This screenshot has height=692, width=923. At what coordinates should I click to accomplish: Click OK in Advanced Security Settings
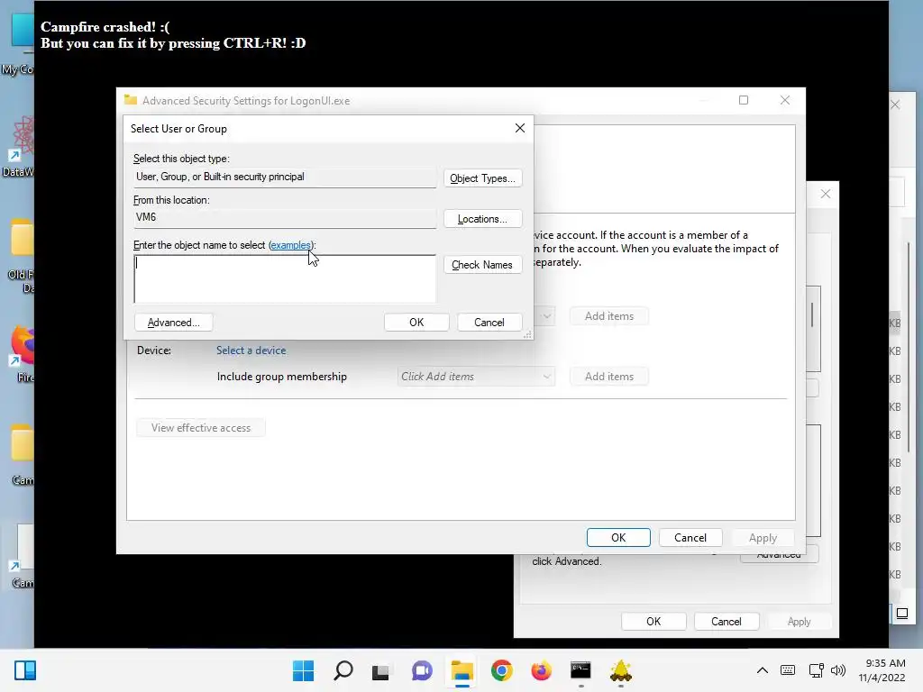[618, 538]
